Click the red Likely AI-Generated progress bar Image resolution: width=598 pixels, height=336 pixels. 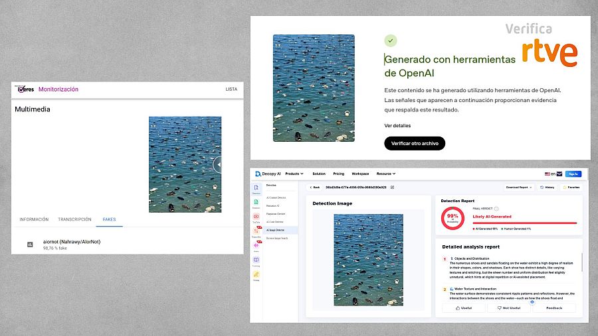click(x=525, y=223)
